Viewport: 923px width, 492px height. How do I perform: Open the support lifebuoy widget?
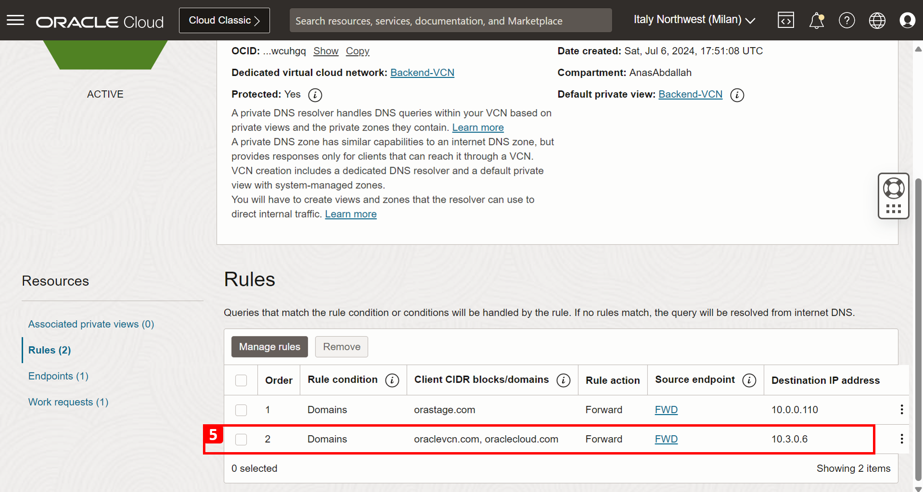(x=894, y=188)
